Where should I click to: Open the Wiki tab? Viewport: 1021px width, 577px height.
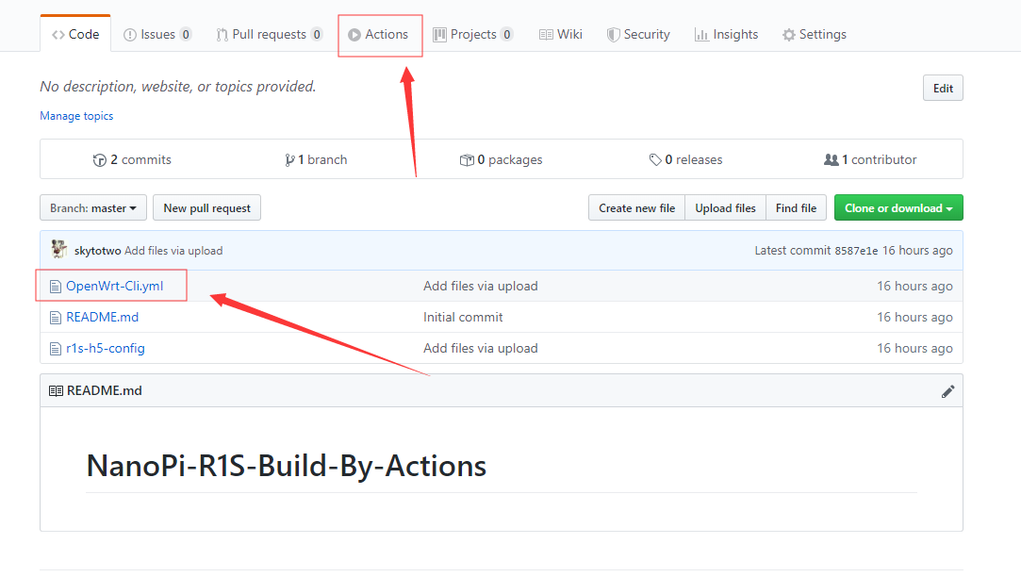(561, 35)
